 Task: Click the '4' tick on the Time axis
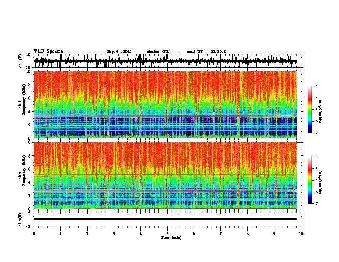pyautogui.click(x=141, y=234)
